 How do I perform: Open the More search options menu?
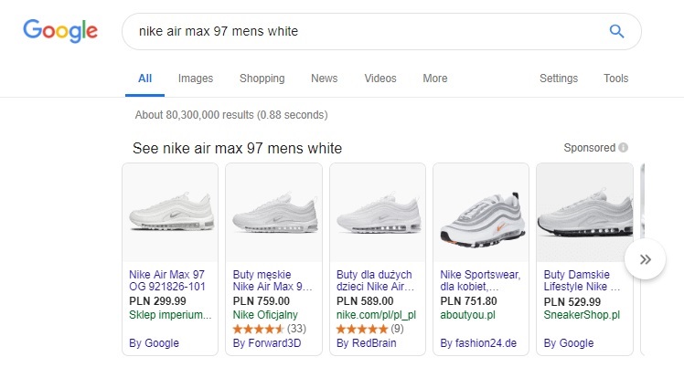[x=434, y=79]
